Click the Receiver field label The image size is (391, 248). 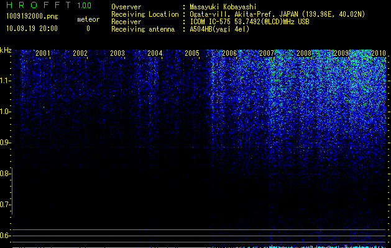(x=126, y=22)
